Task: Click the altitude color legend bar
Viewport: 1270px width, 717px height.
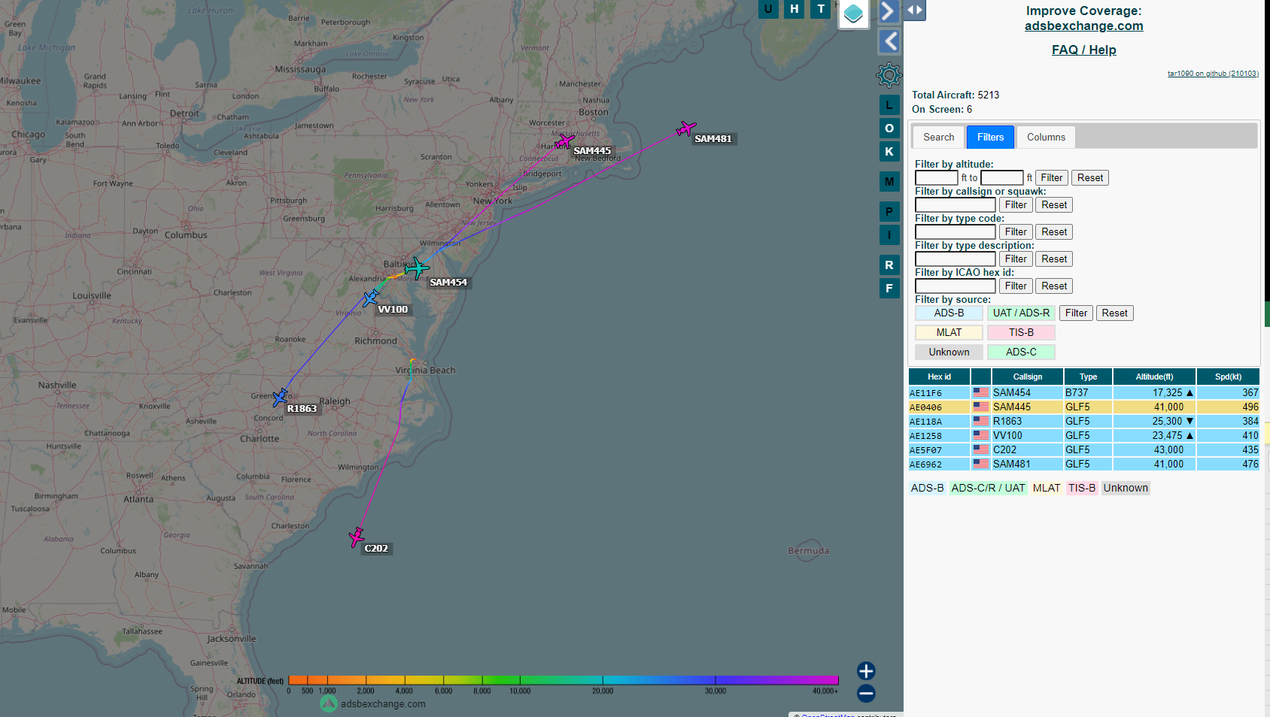Action: pyautogui.click(x=563, y=680)
